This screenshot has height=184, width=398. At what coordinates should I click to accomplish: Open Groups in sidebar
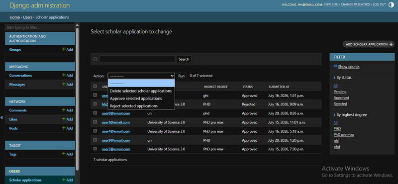coord(15,50)
